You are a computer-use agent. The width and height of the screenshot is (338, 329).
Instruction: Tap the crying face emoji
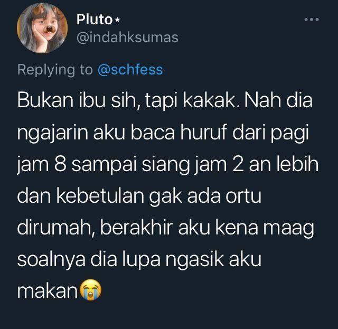(90, 290)
